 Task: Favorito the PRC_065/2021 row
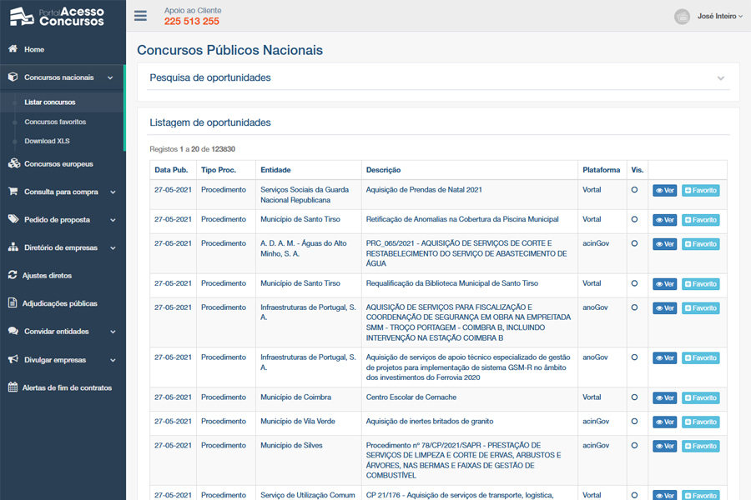click(x=700, y=244)
